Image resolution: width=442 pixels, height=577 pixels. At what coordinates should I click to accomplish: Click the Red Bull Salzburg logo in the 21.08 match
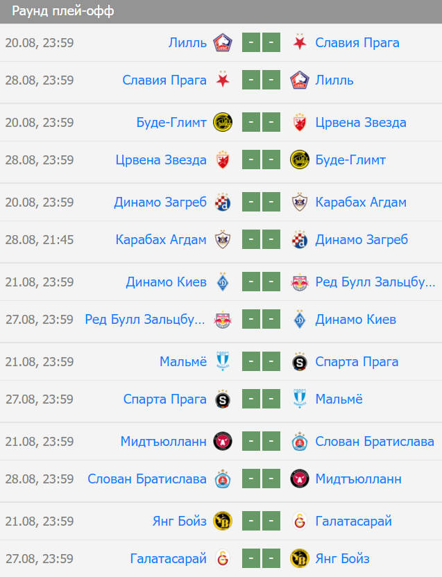[300, 282]
